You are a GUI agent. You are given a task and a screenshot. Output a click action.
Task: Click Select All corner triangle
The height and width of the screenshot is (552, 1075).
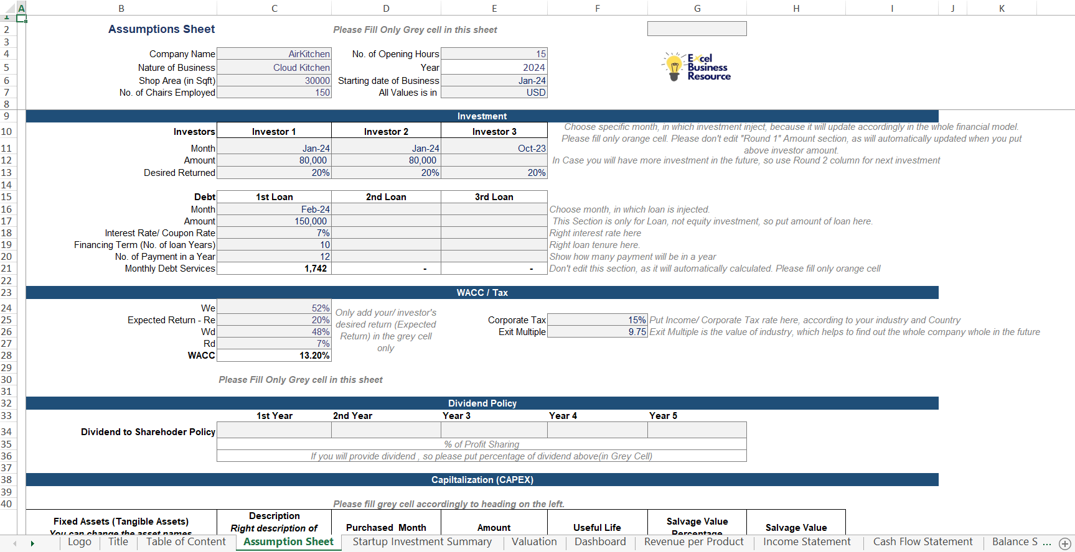tap(8, 8)
